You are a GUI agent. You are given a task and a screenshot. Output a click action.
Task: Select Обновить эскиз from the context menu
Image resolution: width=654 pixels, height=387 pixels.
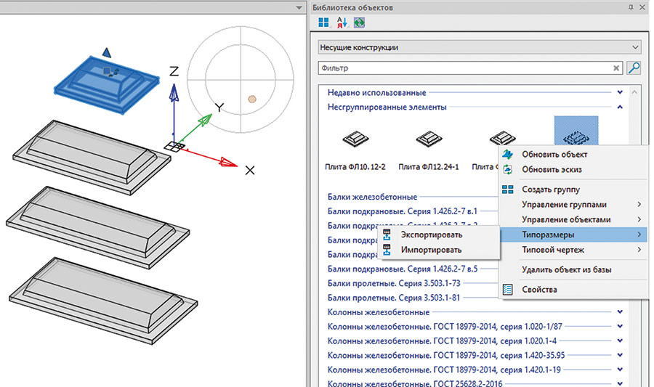[552, 169]
